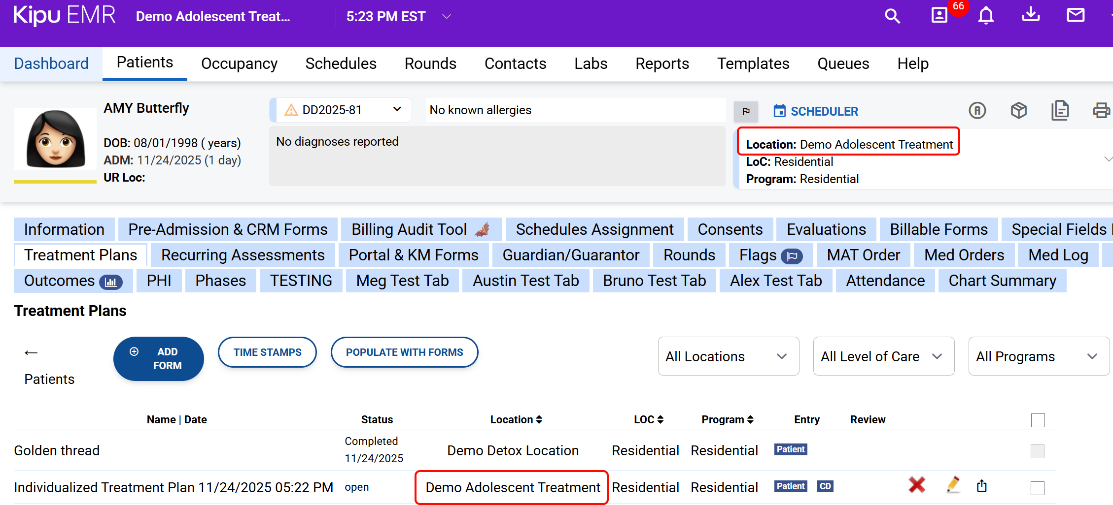This screenshot has height=505, width=1113.
Task: Open the notifications bell icon
Action: pos(986,16)
